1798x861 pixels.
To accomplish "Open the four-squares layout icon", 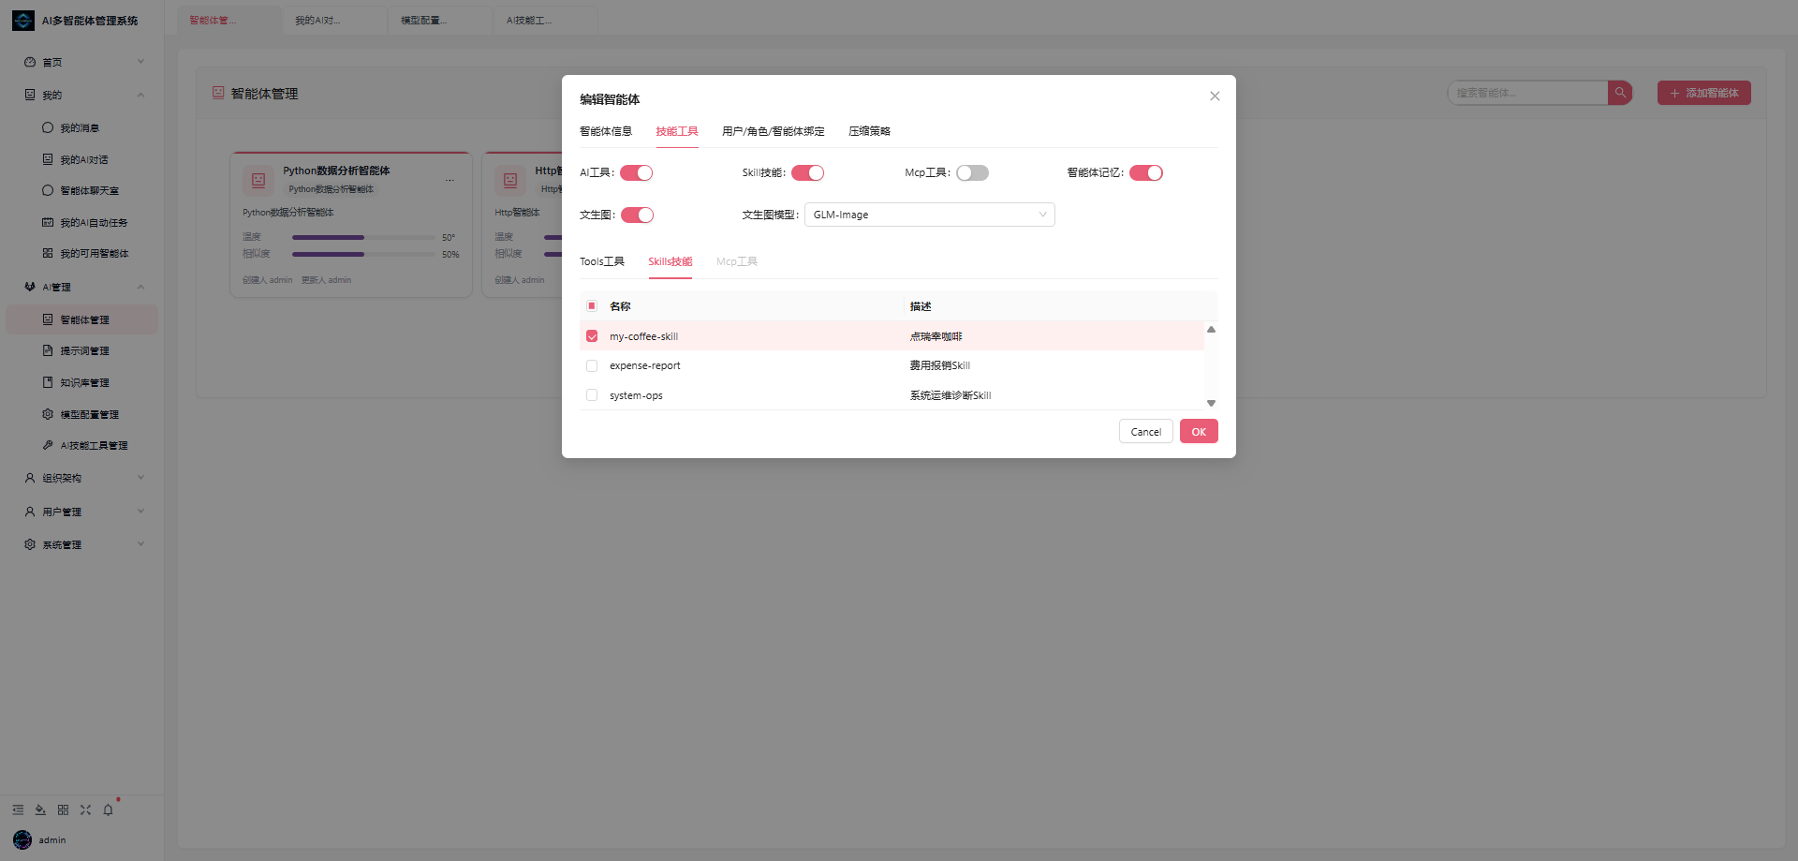I will (63, 809).
